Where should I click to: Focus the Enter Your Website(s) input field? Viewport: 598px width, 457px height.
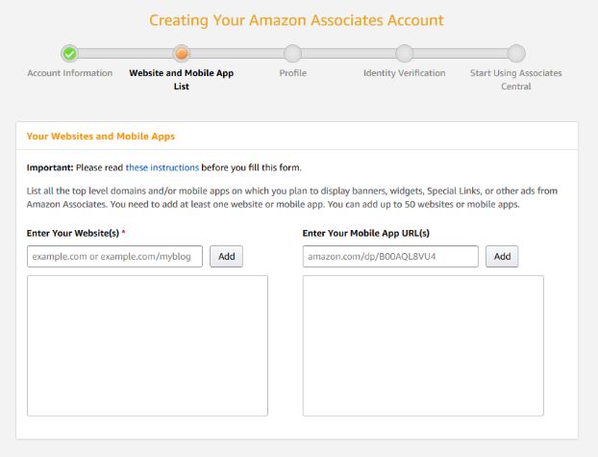click(x=114, y=257)
